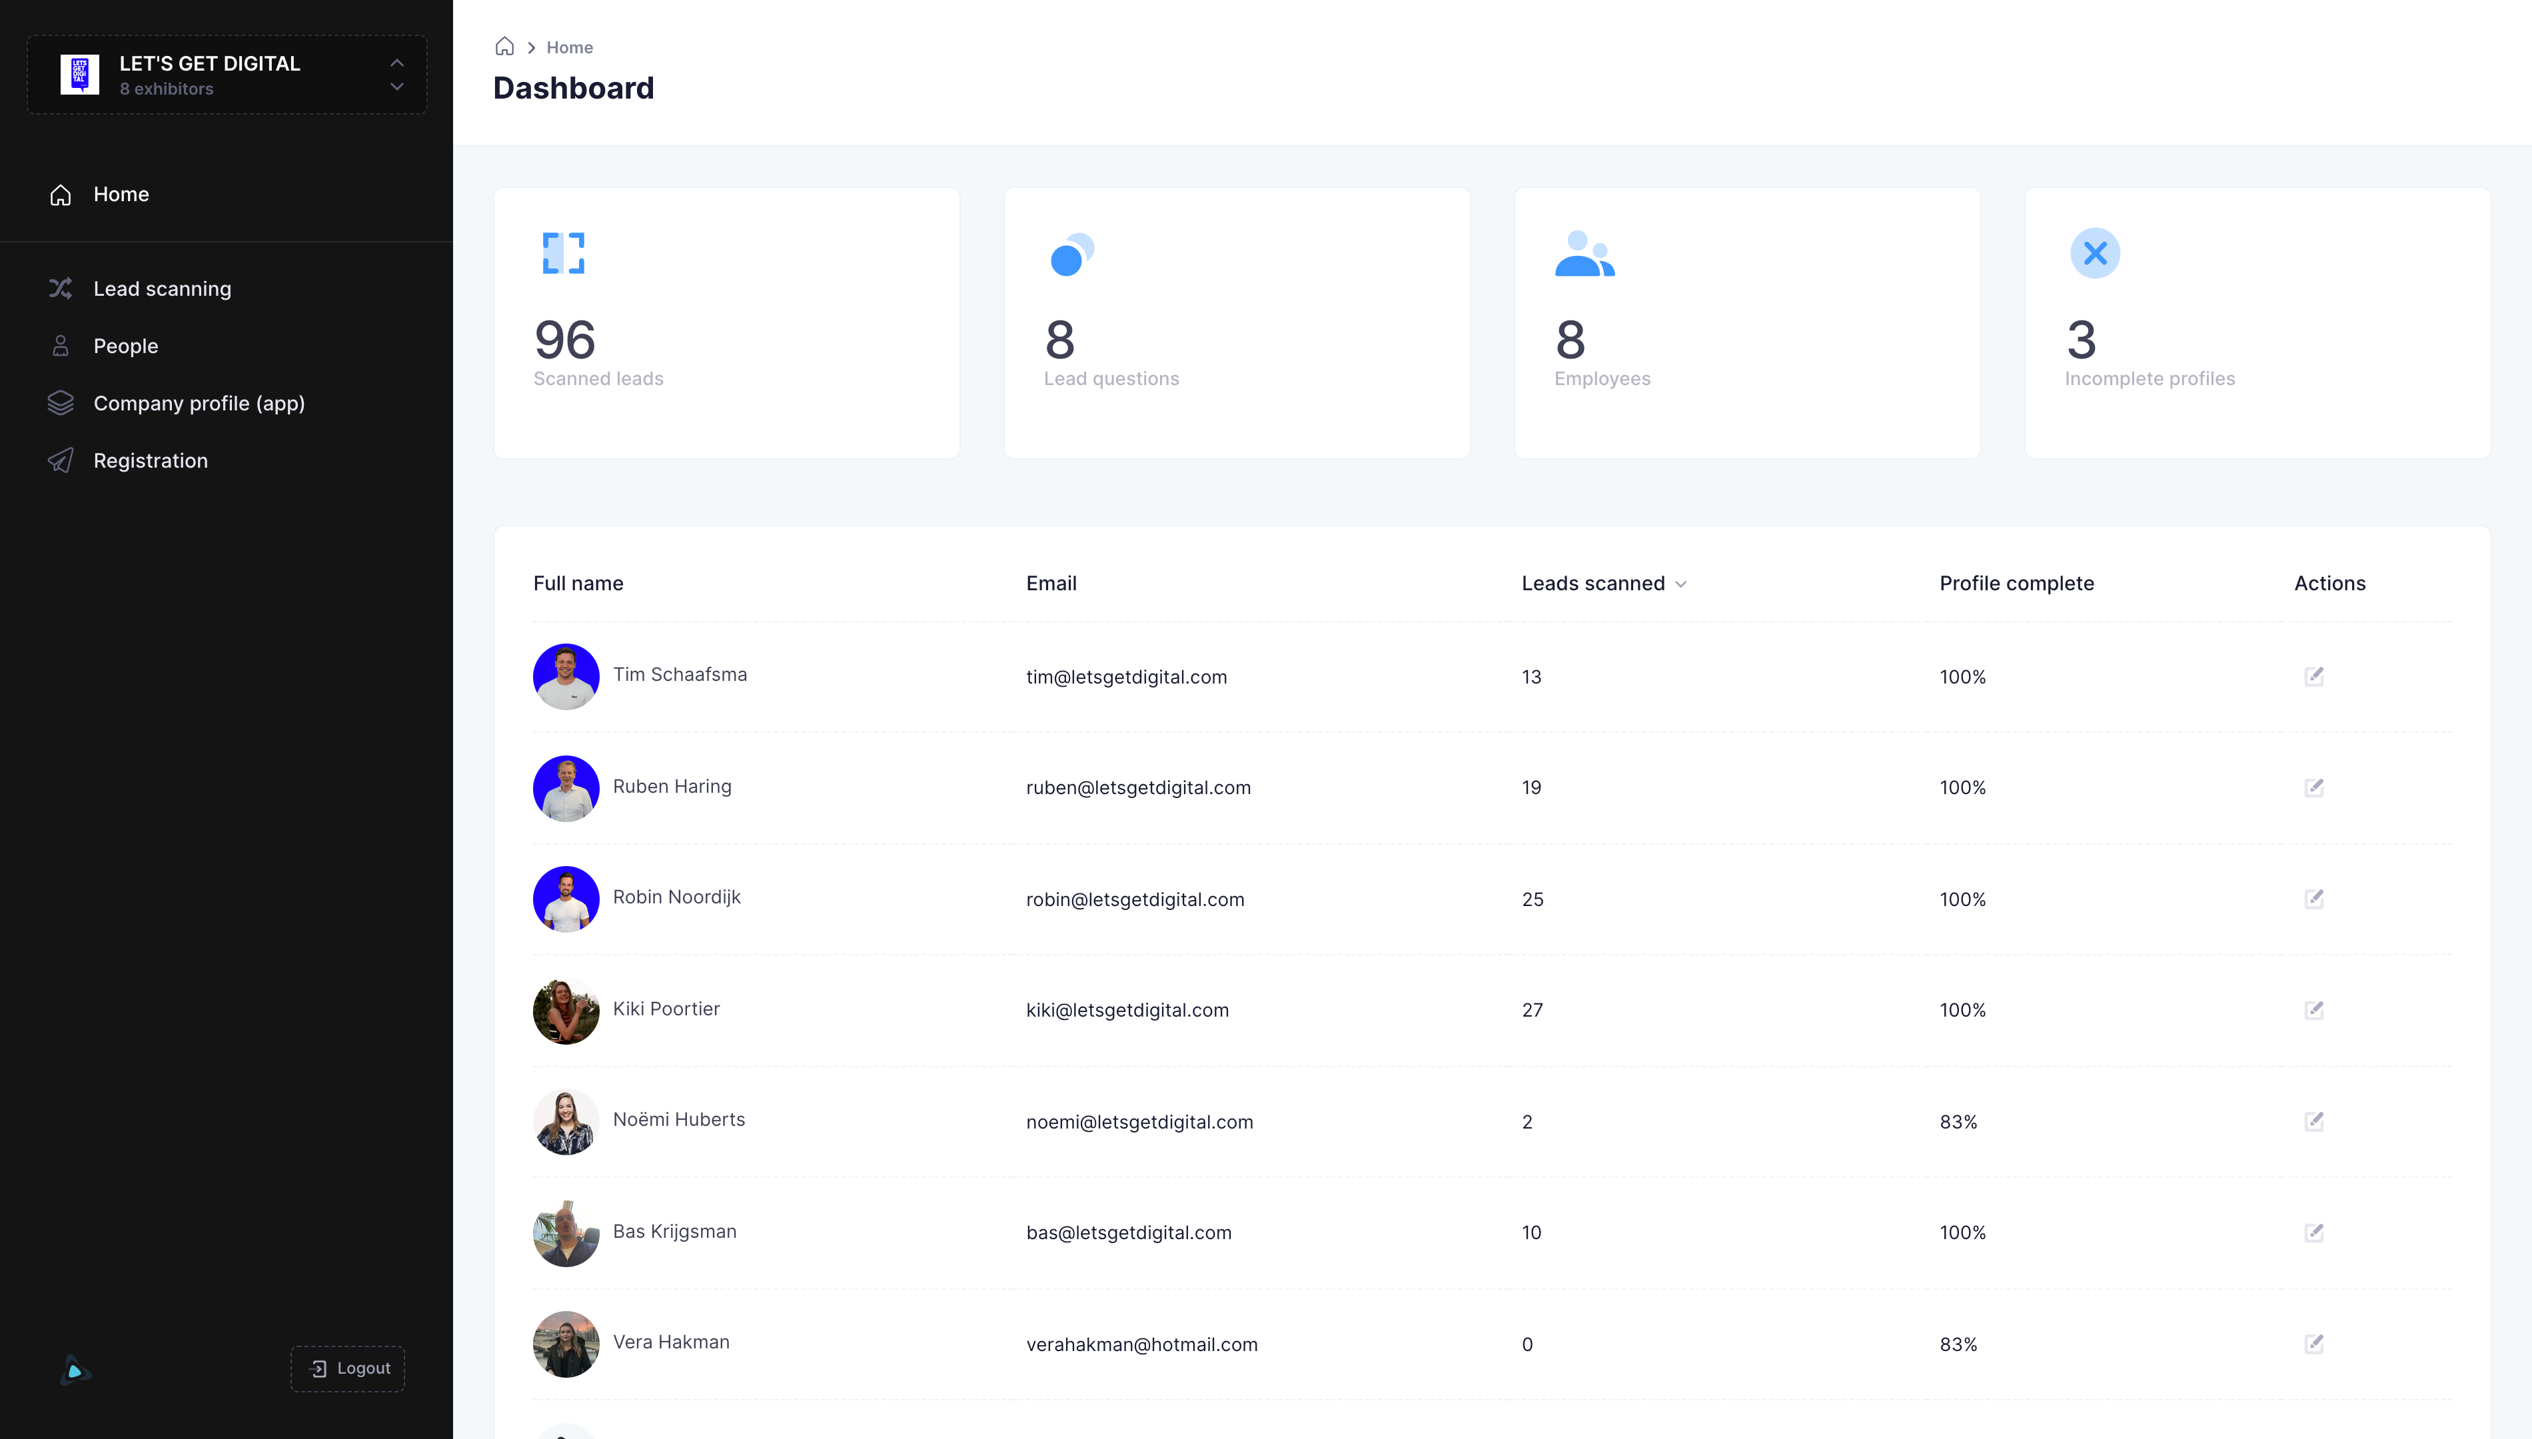Viewport: 2532px width, 1439px height.
Task: Edit Bas Krijgsman's row
Action: coord(2313,1232)
